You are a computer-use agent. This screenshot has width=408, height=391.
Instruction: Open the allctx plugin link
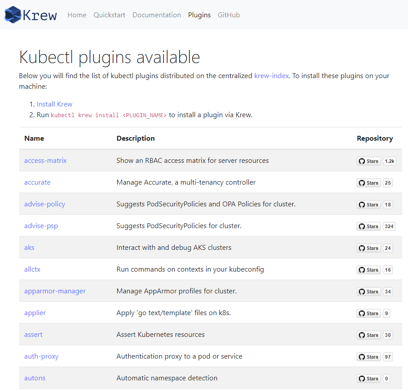(32, 269)
